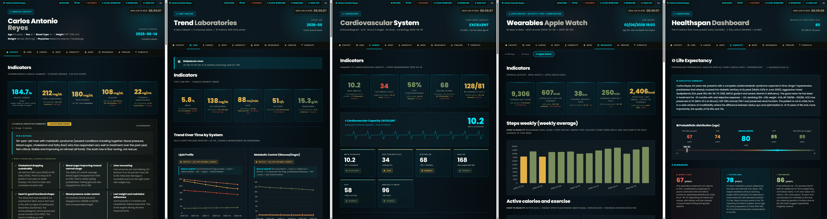This screenshot has height=219, width=827.
Task: Open Consults tab in the Medical Cockpit window
Action: pyautogui.click(x=141, y=52)
